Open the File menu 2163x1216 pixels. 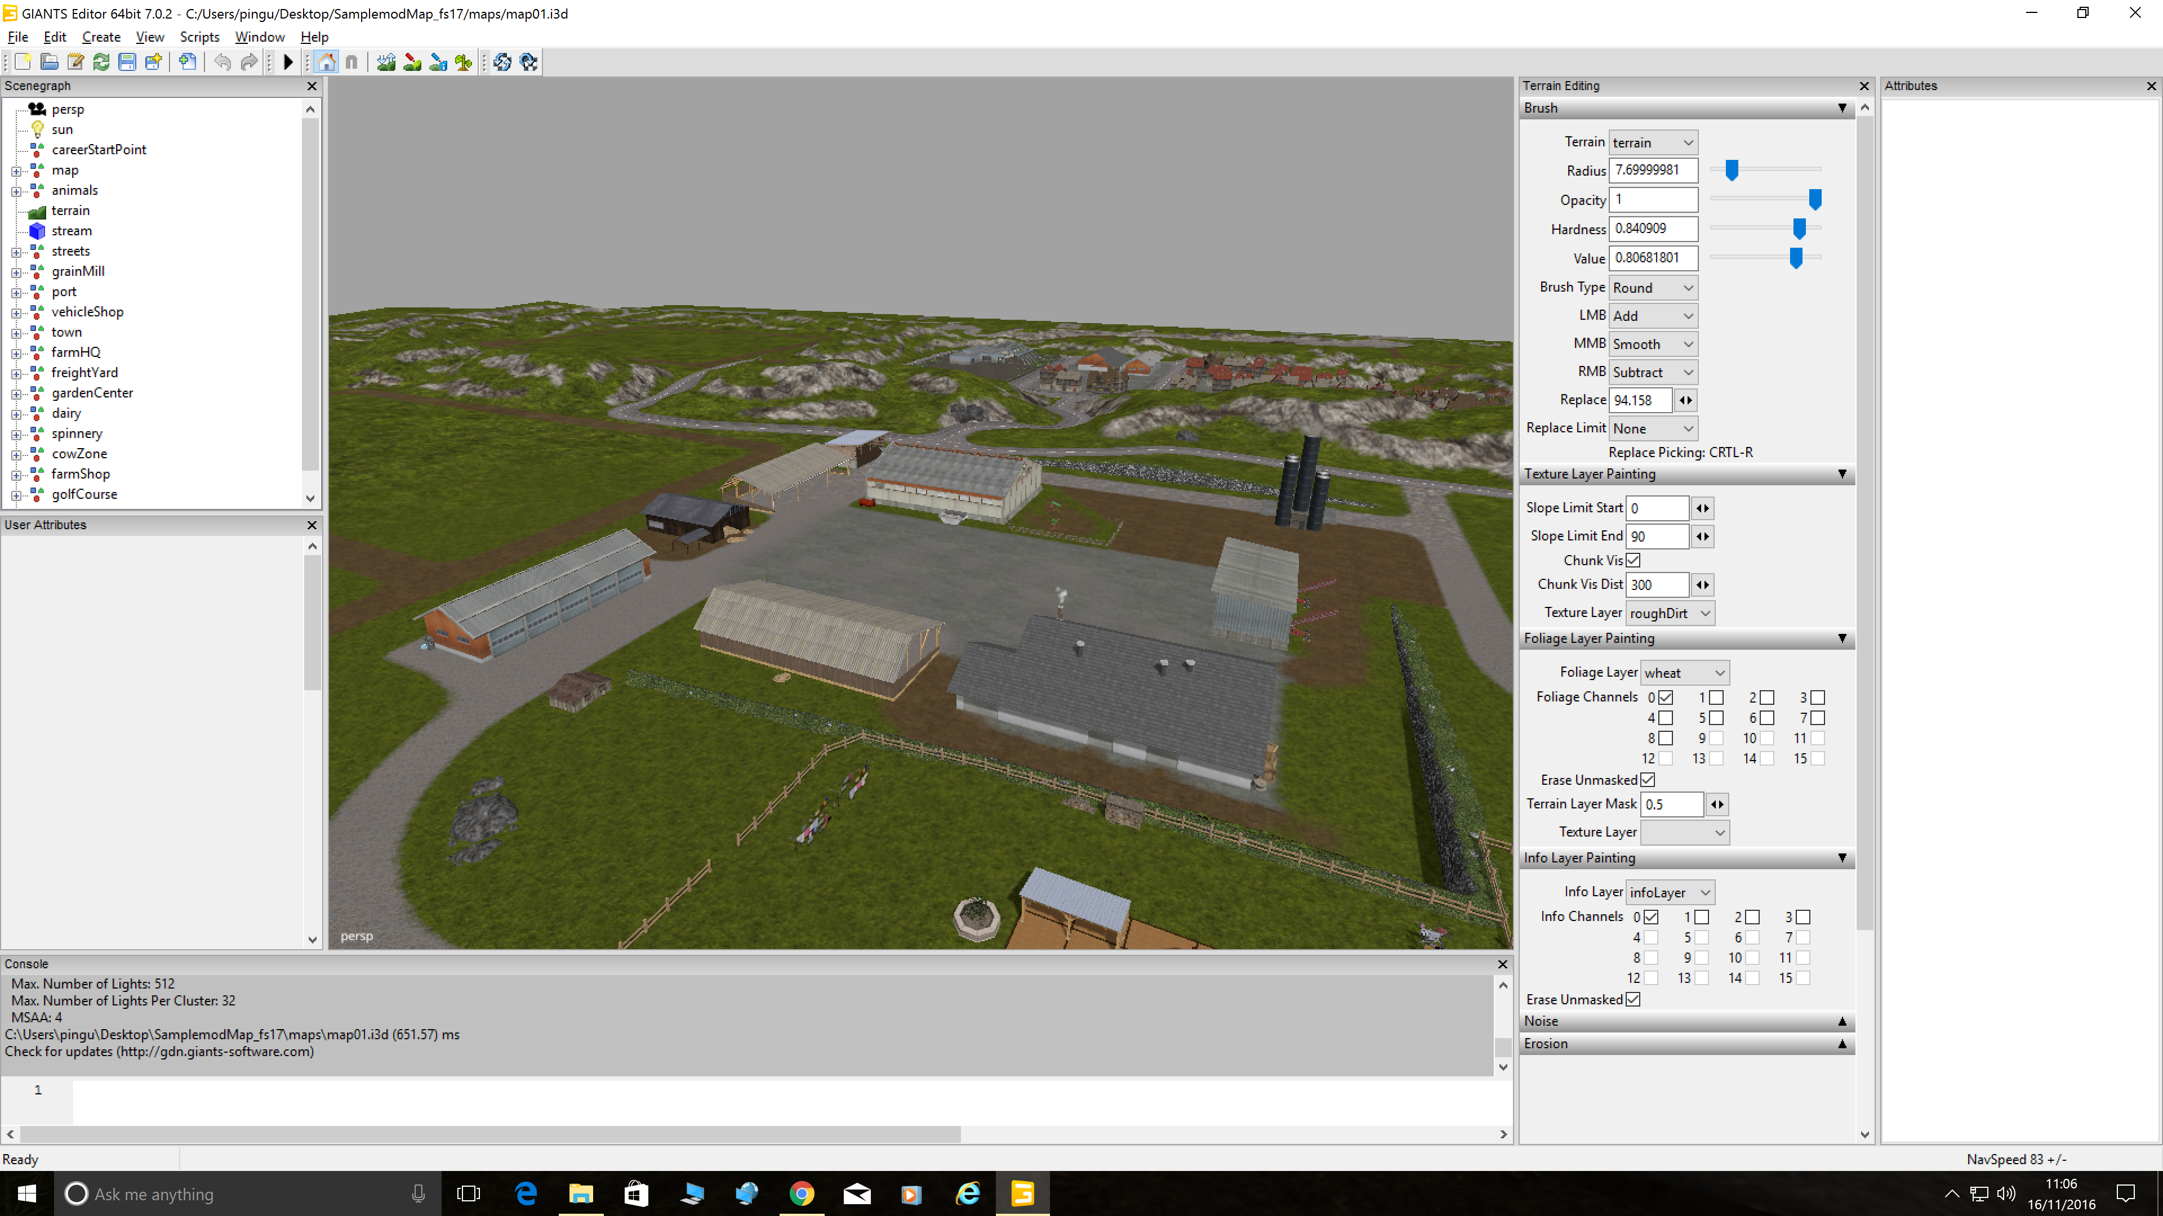click(17, 37)
